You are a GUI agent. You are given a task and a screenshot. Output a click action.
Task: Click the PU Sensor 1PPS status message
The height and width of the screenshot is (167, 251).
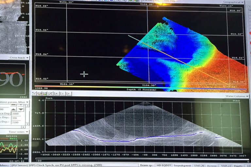coord(56,165)
